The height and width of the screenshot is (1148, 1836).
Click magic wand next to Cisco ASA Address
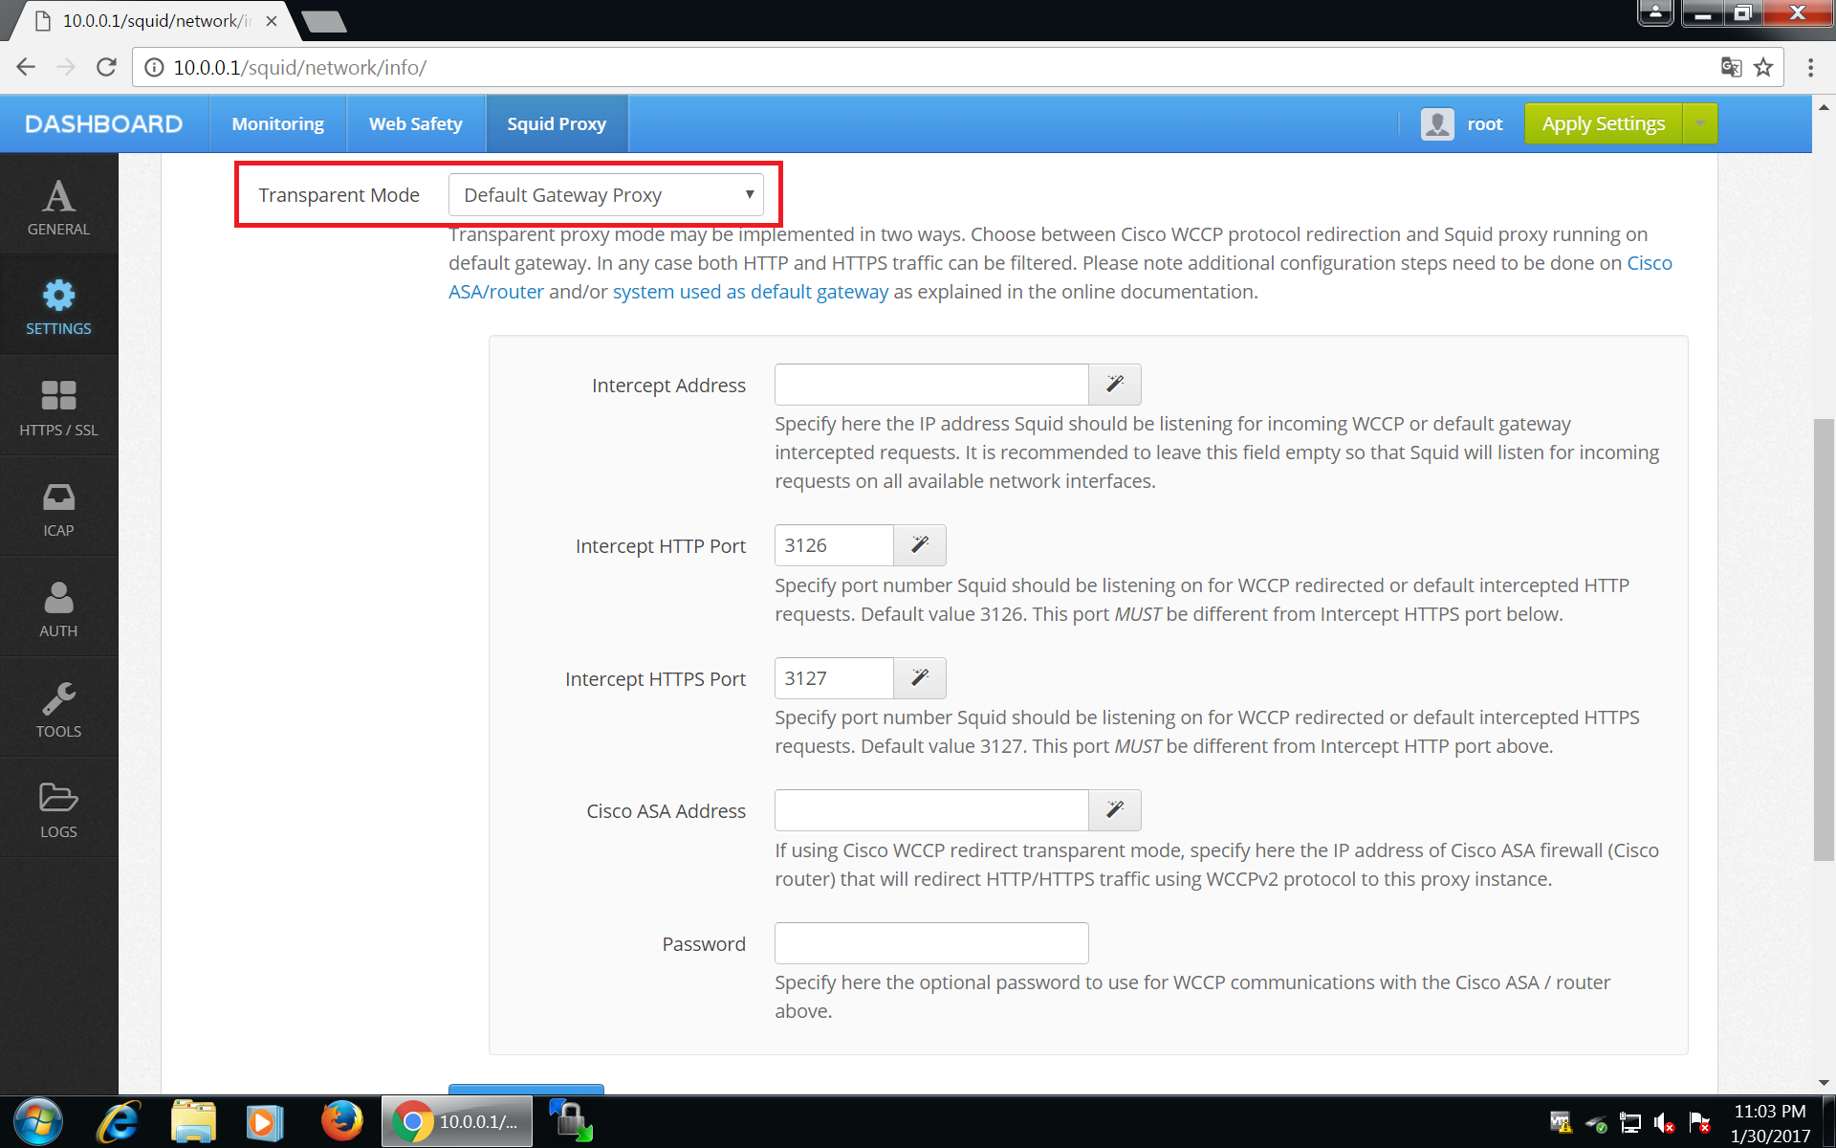pos(1114,810)
